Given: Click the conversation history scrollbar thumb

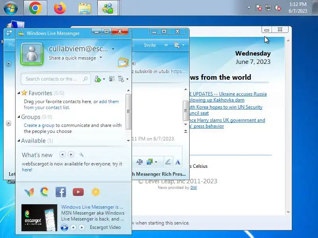Looking at the screenshot, I should click(186, 110).
